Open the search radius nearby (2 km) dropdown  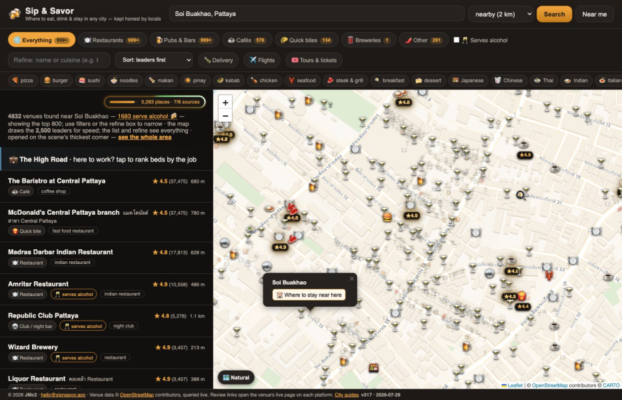pyautogui.click(x=501, y=14)
